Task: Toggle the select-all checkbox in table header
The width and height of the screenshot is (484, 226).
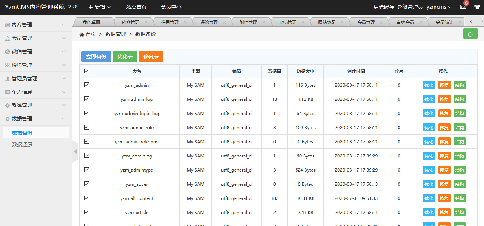Action: (x=86, y=71)
